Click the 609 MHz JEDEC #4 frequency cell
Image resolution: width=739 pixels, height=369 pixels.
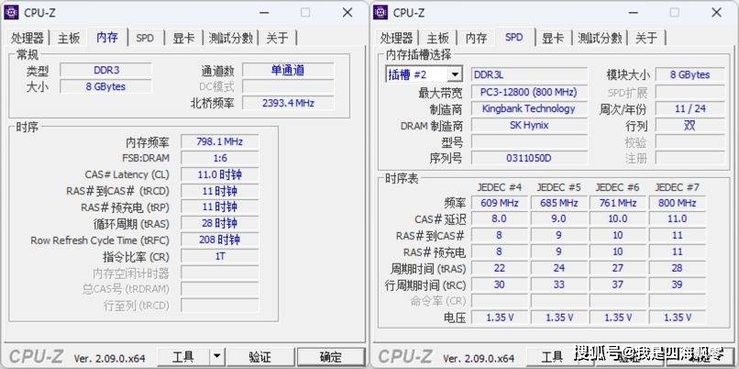click(499, 203)
